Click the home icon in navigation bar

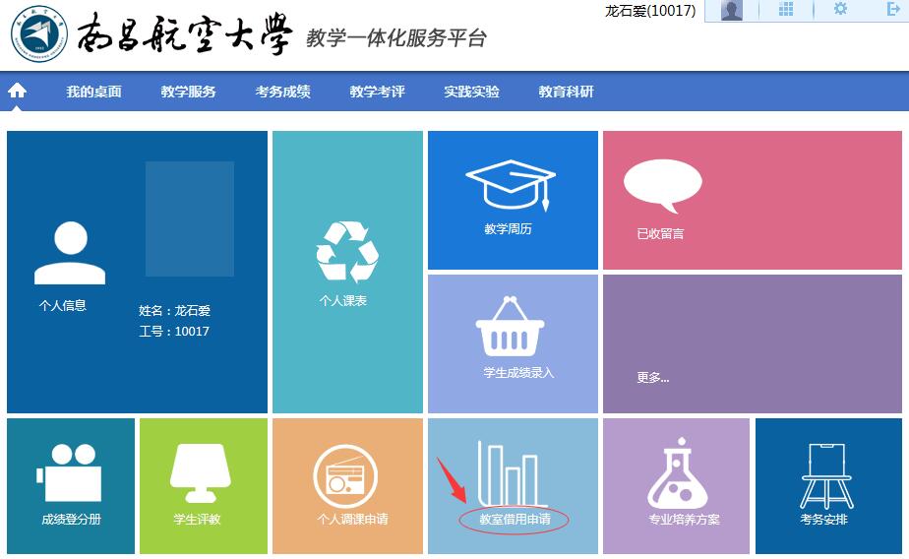coord(17,92)
